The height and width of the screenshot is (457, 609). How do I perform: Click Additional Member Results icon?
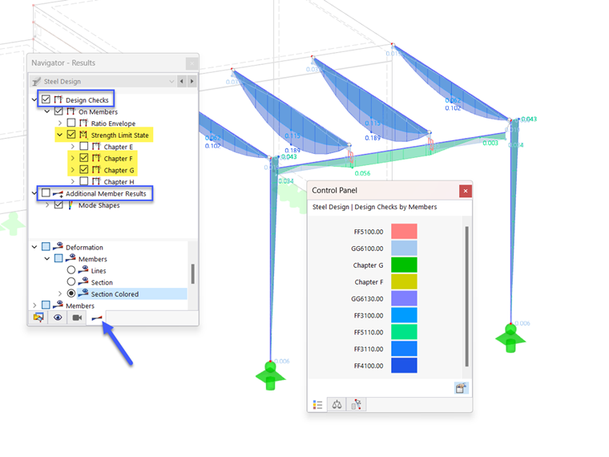[x=58, y=193]
